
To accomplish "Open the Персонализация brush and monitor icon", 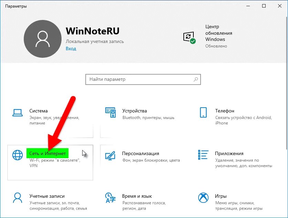I will coord(110,156).
